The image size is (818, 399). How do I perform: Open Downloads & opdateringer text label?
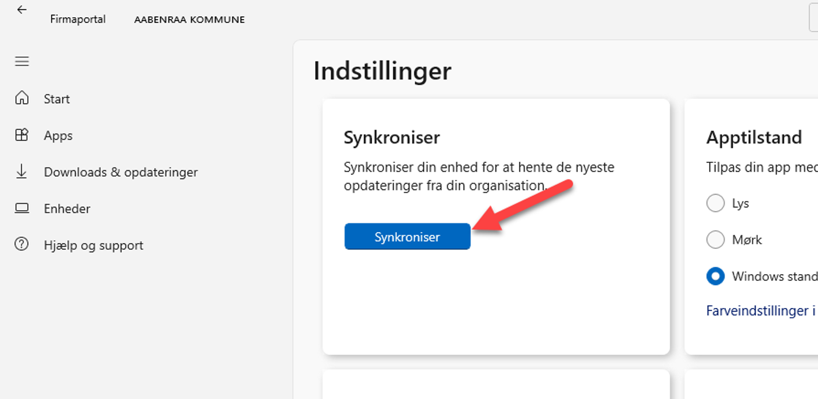coord(120,172)
